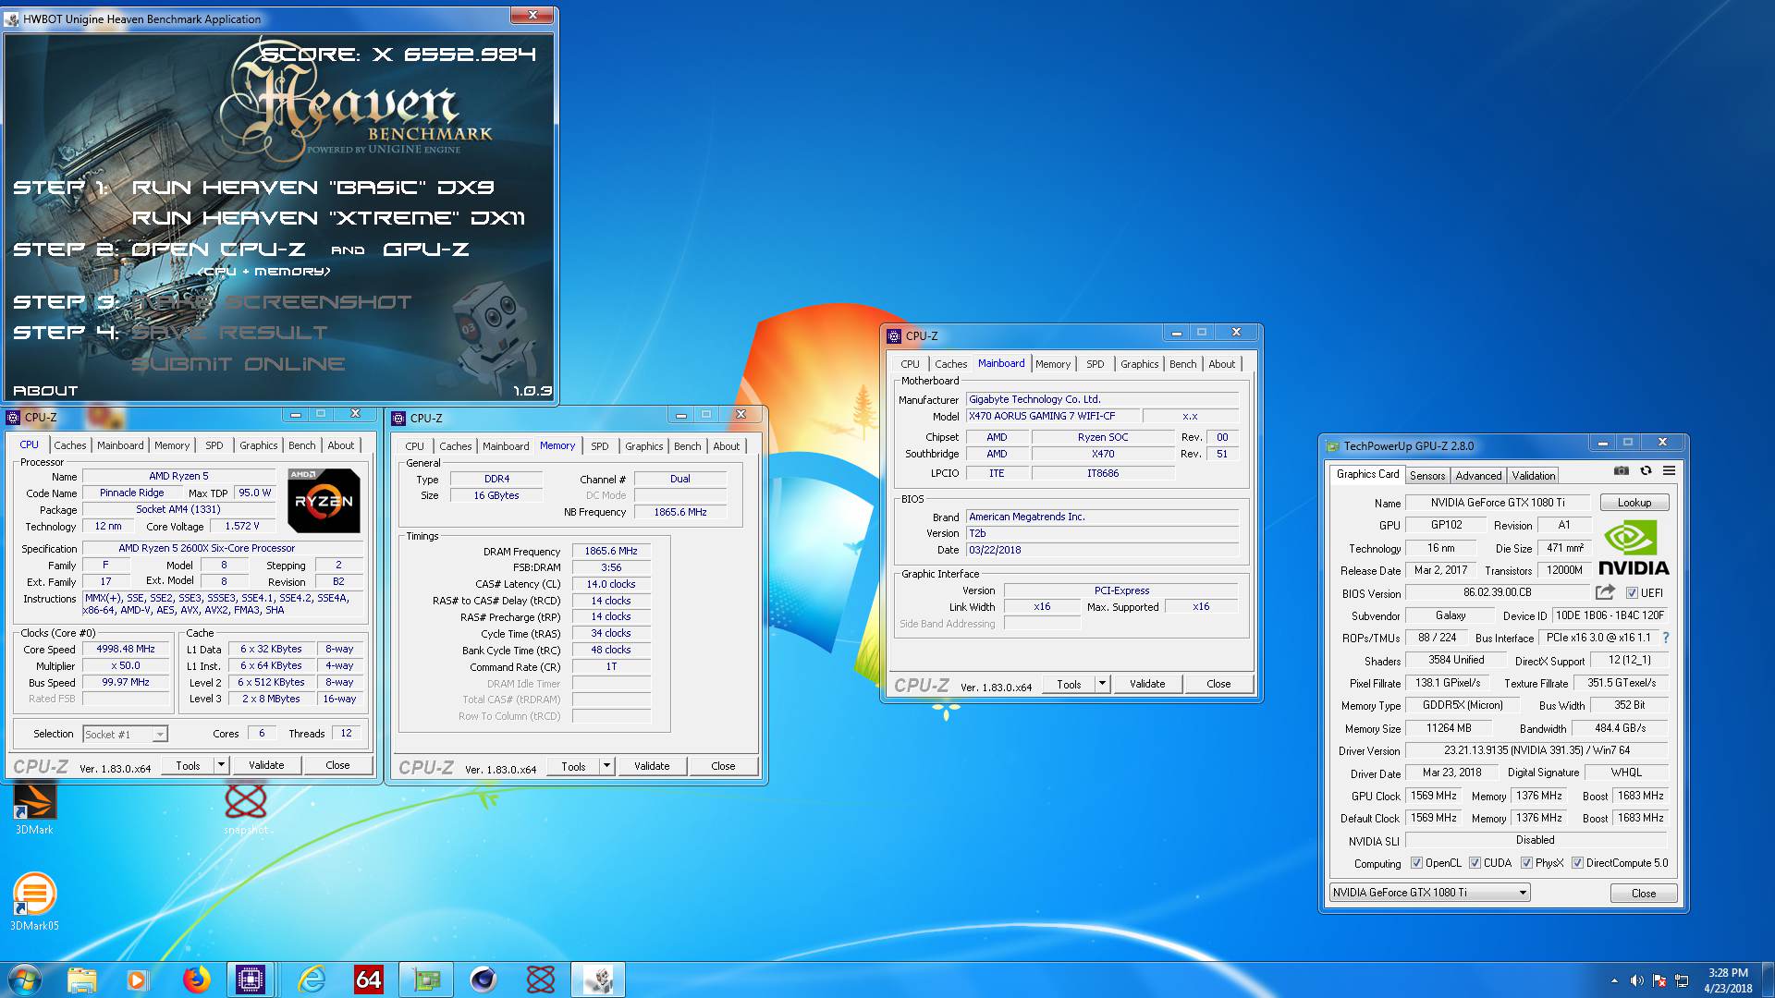Click the DRAM Frequency value 1865.6 MHz
The image size is (1775, 998).
tap(611, 551)
